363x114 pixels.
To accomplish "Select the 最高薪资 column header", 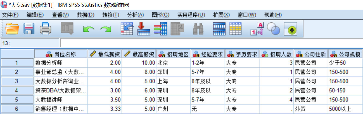I will click(x=139, y=54).
